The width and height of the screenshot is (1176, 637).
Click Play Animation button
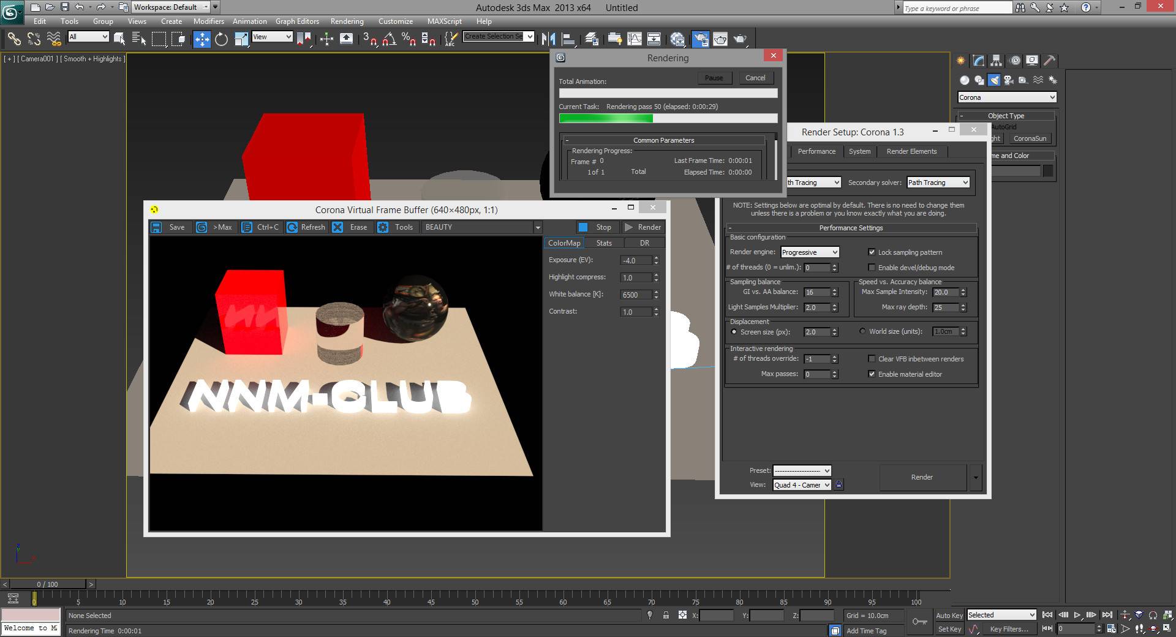[x=1077, y=615]
